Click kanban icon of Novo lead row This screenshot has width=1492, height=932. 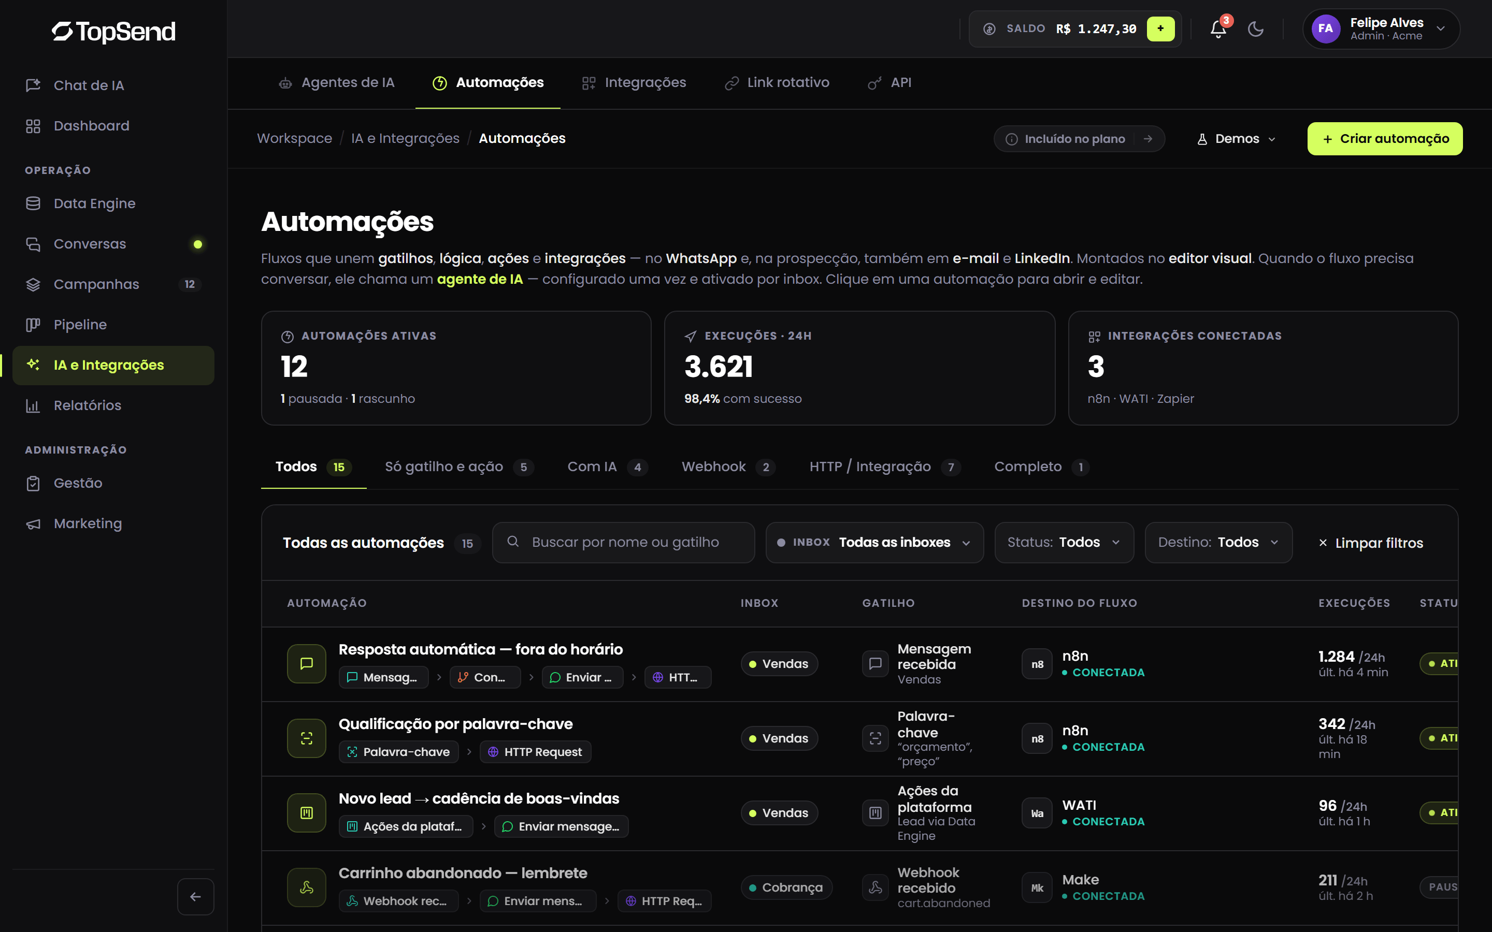pyautogui.click(x=306, y=813)
